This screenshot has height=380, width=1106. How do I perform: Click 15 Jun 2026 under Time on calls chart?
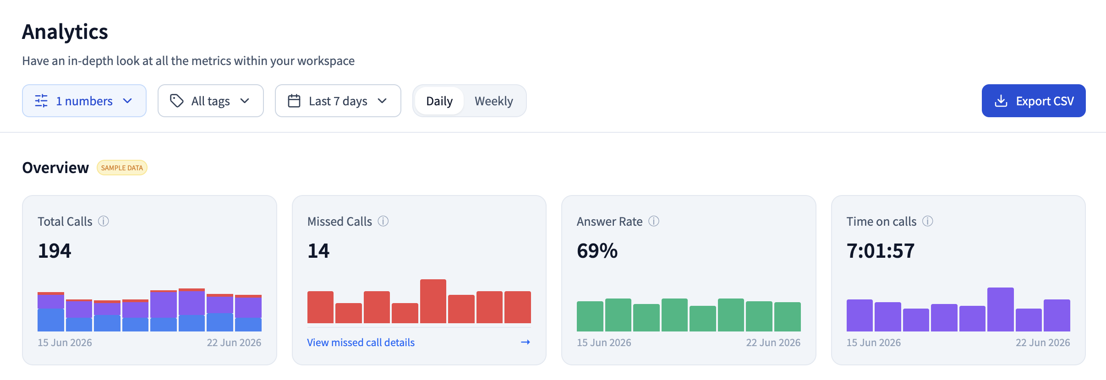[874, 342]
